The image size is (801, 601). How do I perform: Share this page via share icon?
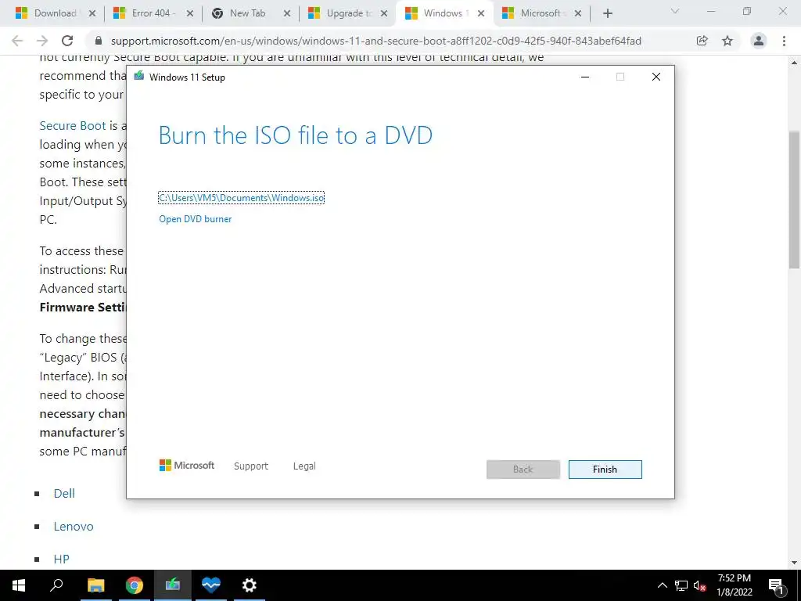pyautogui.click(x=702, y=41)
